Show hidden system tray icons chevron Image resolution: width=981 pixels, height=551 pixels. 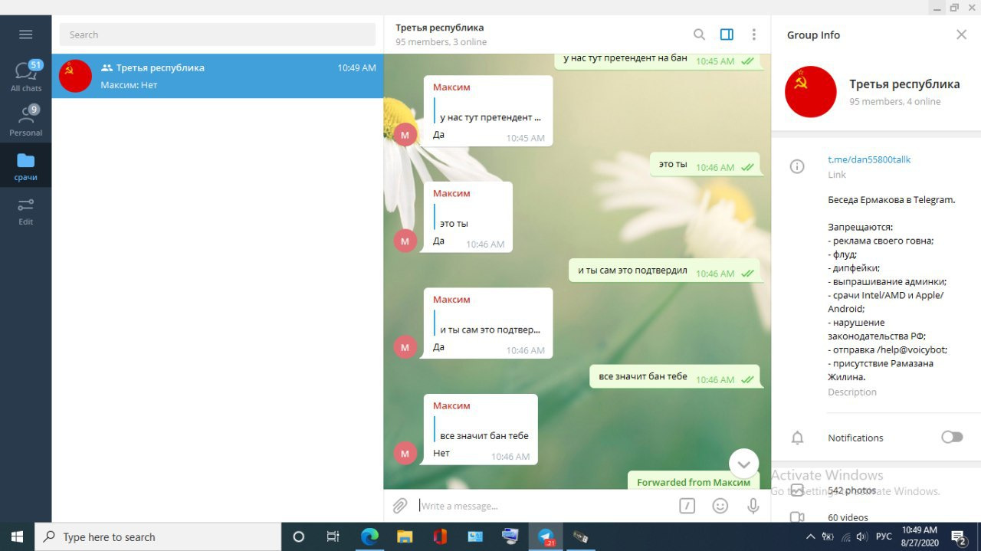[811, 537]
